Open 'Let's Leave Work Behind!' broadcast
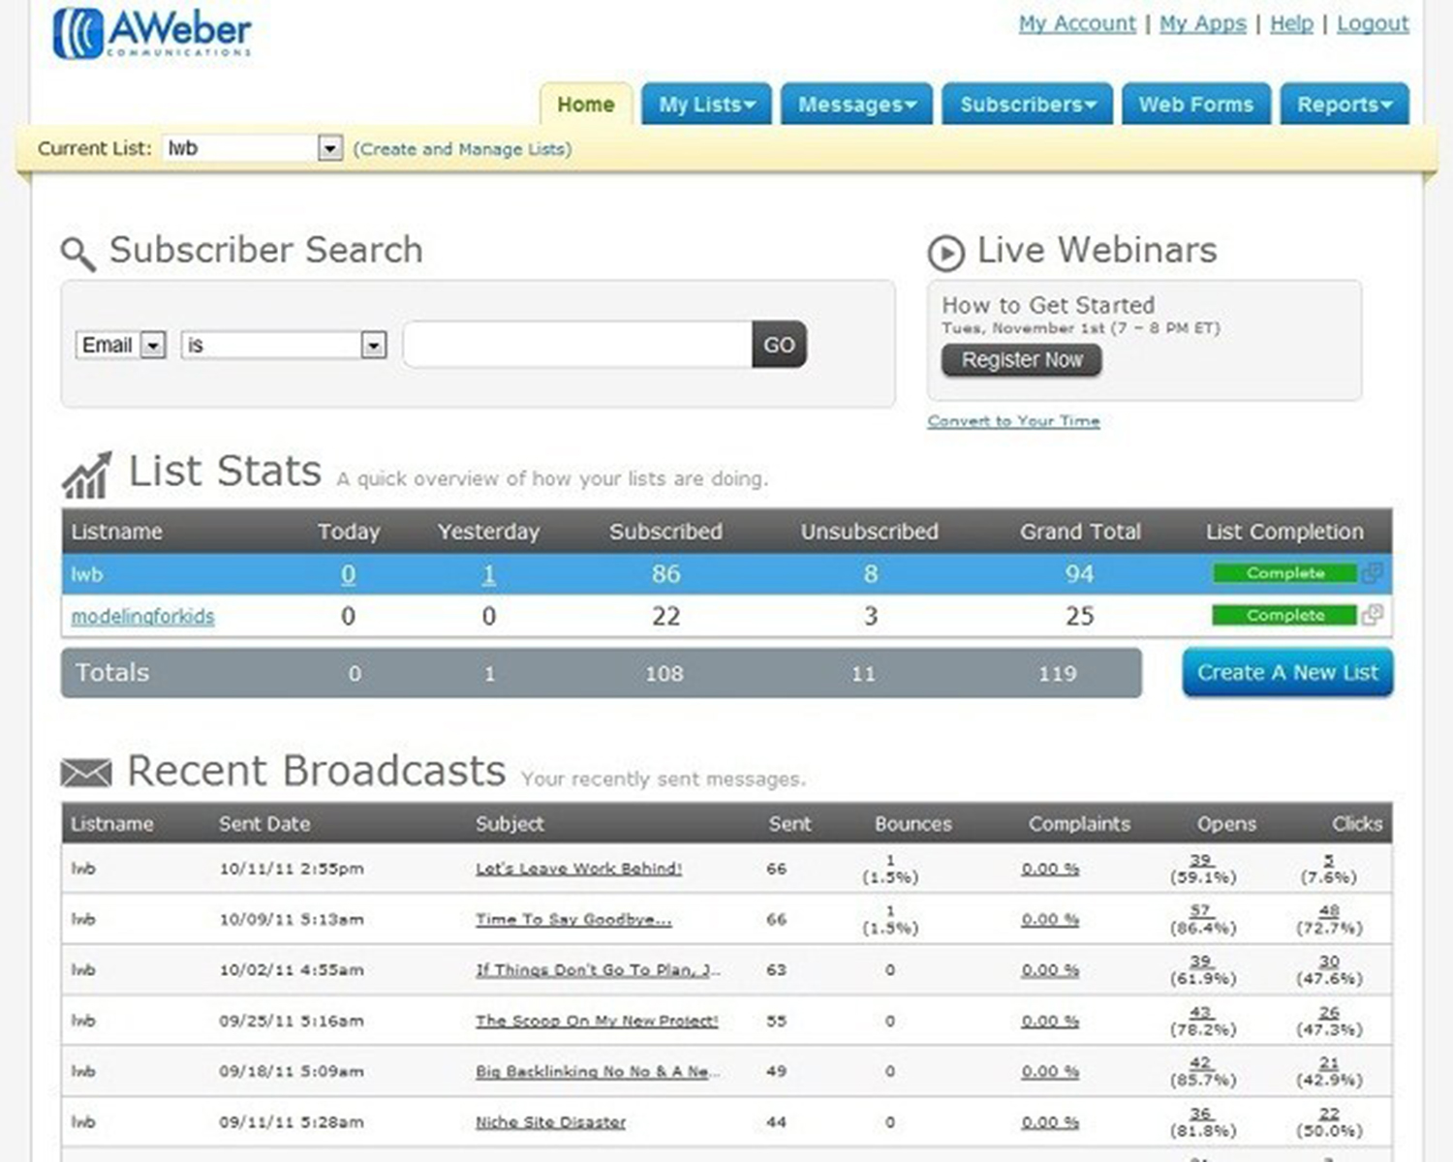The image size is (1453, 1162). [x=578, y=869]
